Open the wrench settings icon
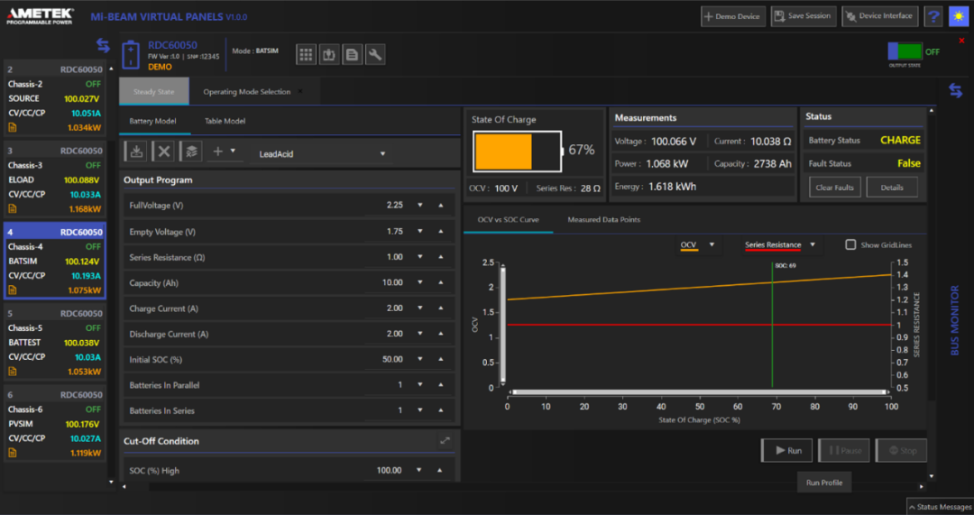This screenshot has height=515, width=974. click(375, 55)
